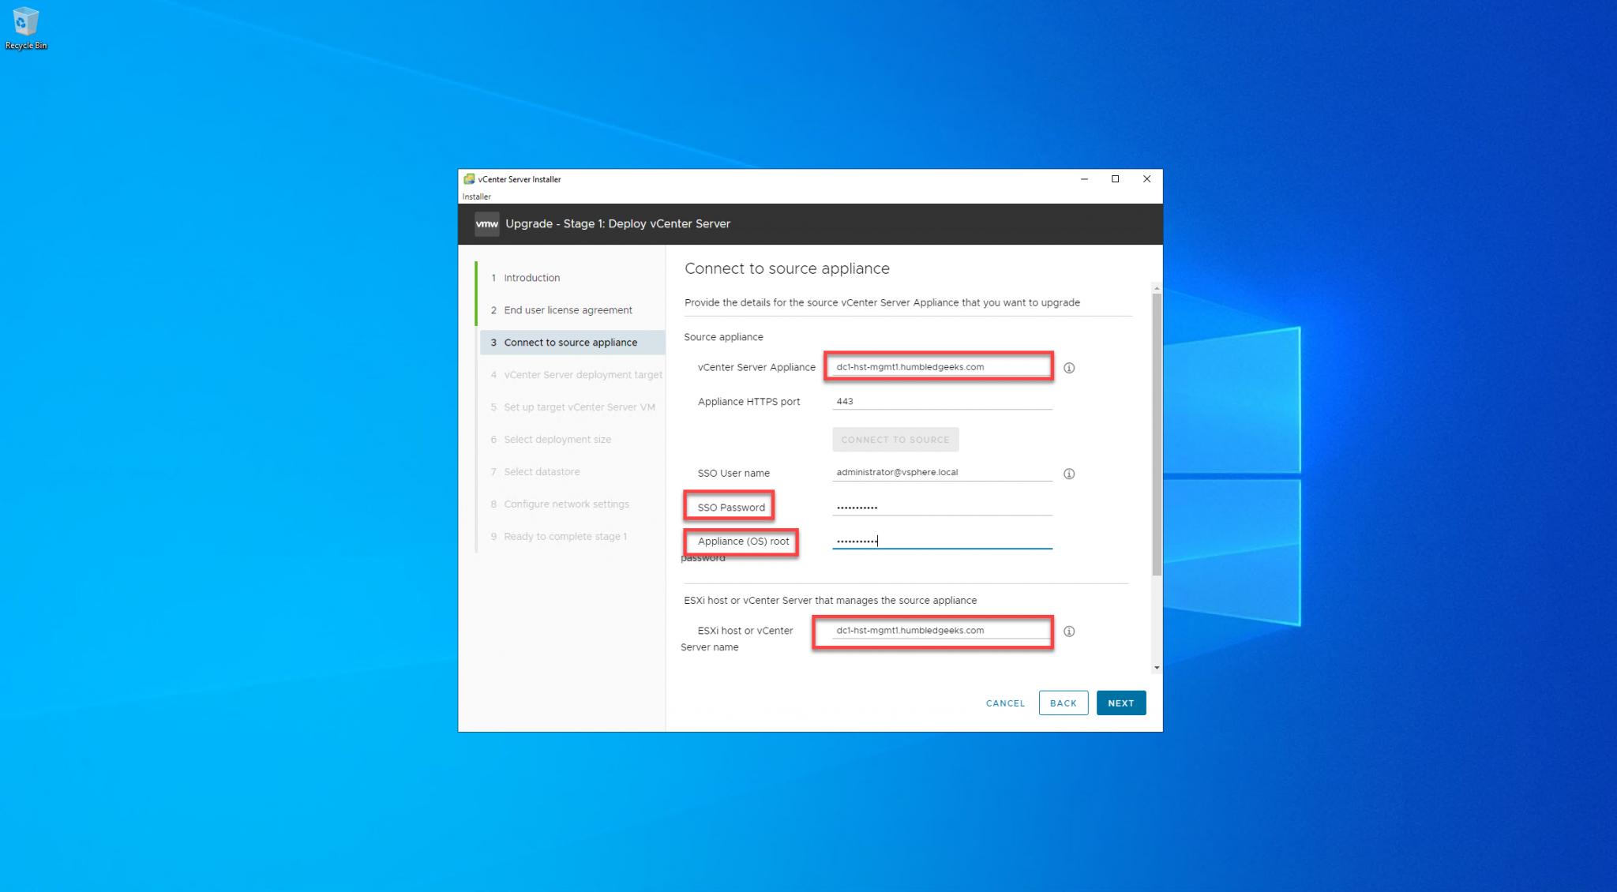Click the NEXT button

pyautogui.click(x=1120, y=703)
